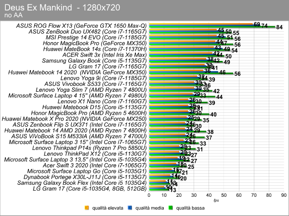Click the 'fps' axis label
289x216 pixels.
216,200
